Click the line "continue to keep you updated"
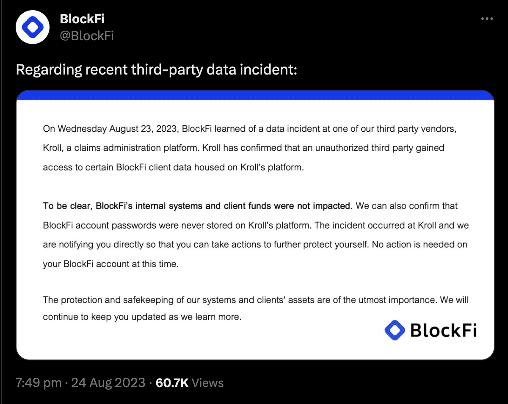The height and width of the screenshot is (404, 508). [142, 317]
